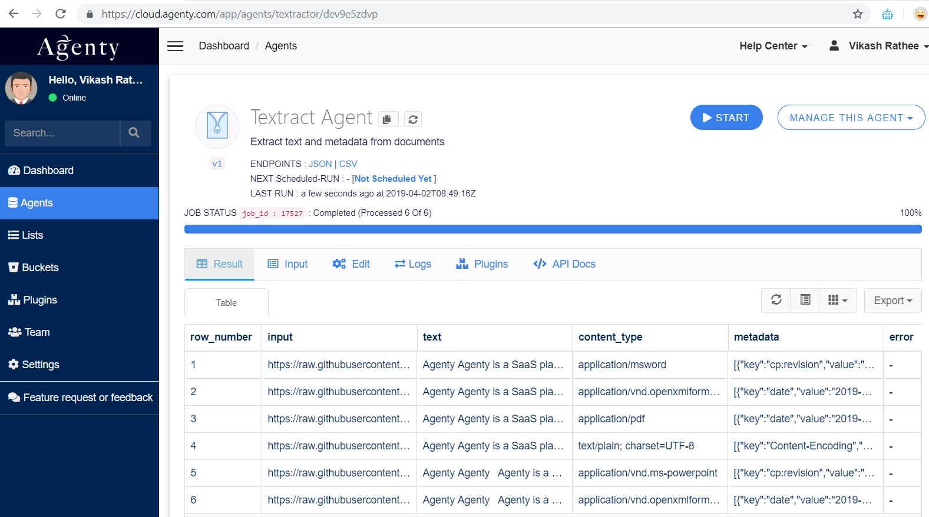The width and height of the screenshot is (929, 517).
Task: Open the API Docs tab
Action: [x=564, y=264]
